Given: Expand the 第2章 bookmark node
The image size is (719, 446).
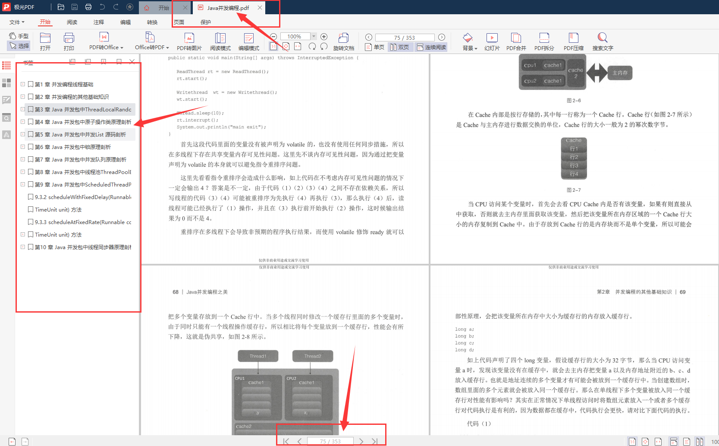Looking at the screenshot, I should (23, 97).
